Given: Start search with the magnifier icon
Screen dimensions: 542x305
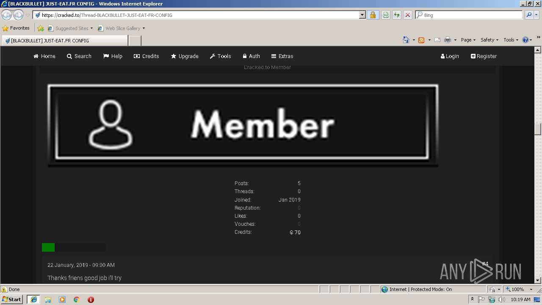Looking at the screenshot, I should tap(528, 15).
